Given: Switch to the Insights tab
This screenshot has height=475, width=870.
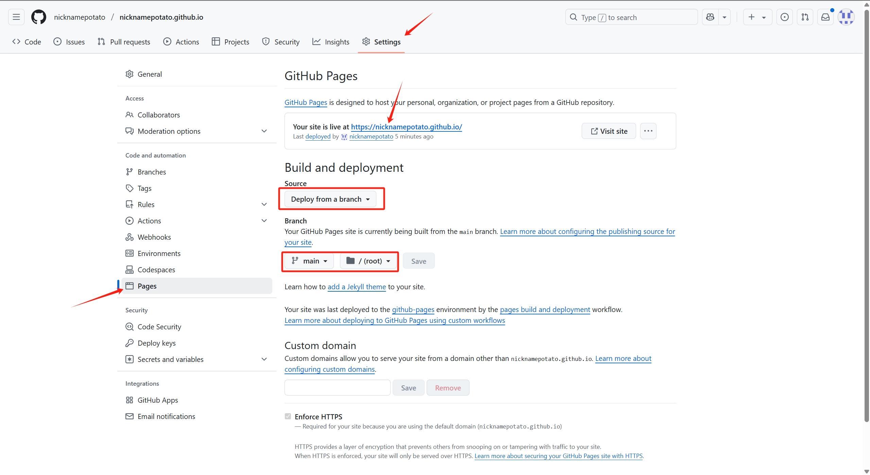Looking at the screenshot, I should coord(331,42).
